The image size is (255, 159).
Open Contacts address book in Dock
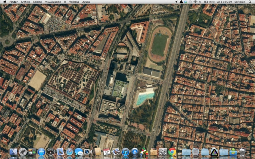(97, 152)
